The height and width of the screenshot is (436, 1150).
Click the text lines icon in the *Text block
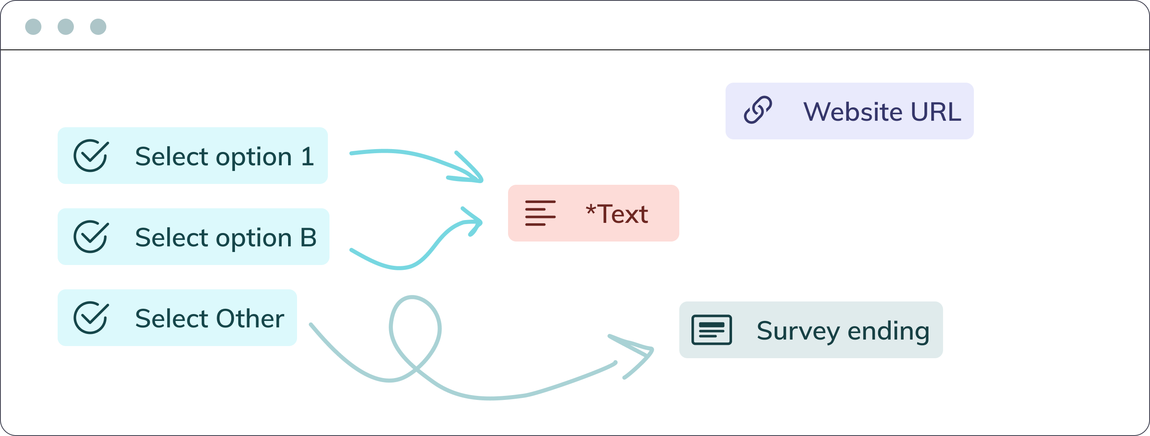pos(540,213)
